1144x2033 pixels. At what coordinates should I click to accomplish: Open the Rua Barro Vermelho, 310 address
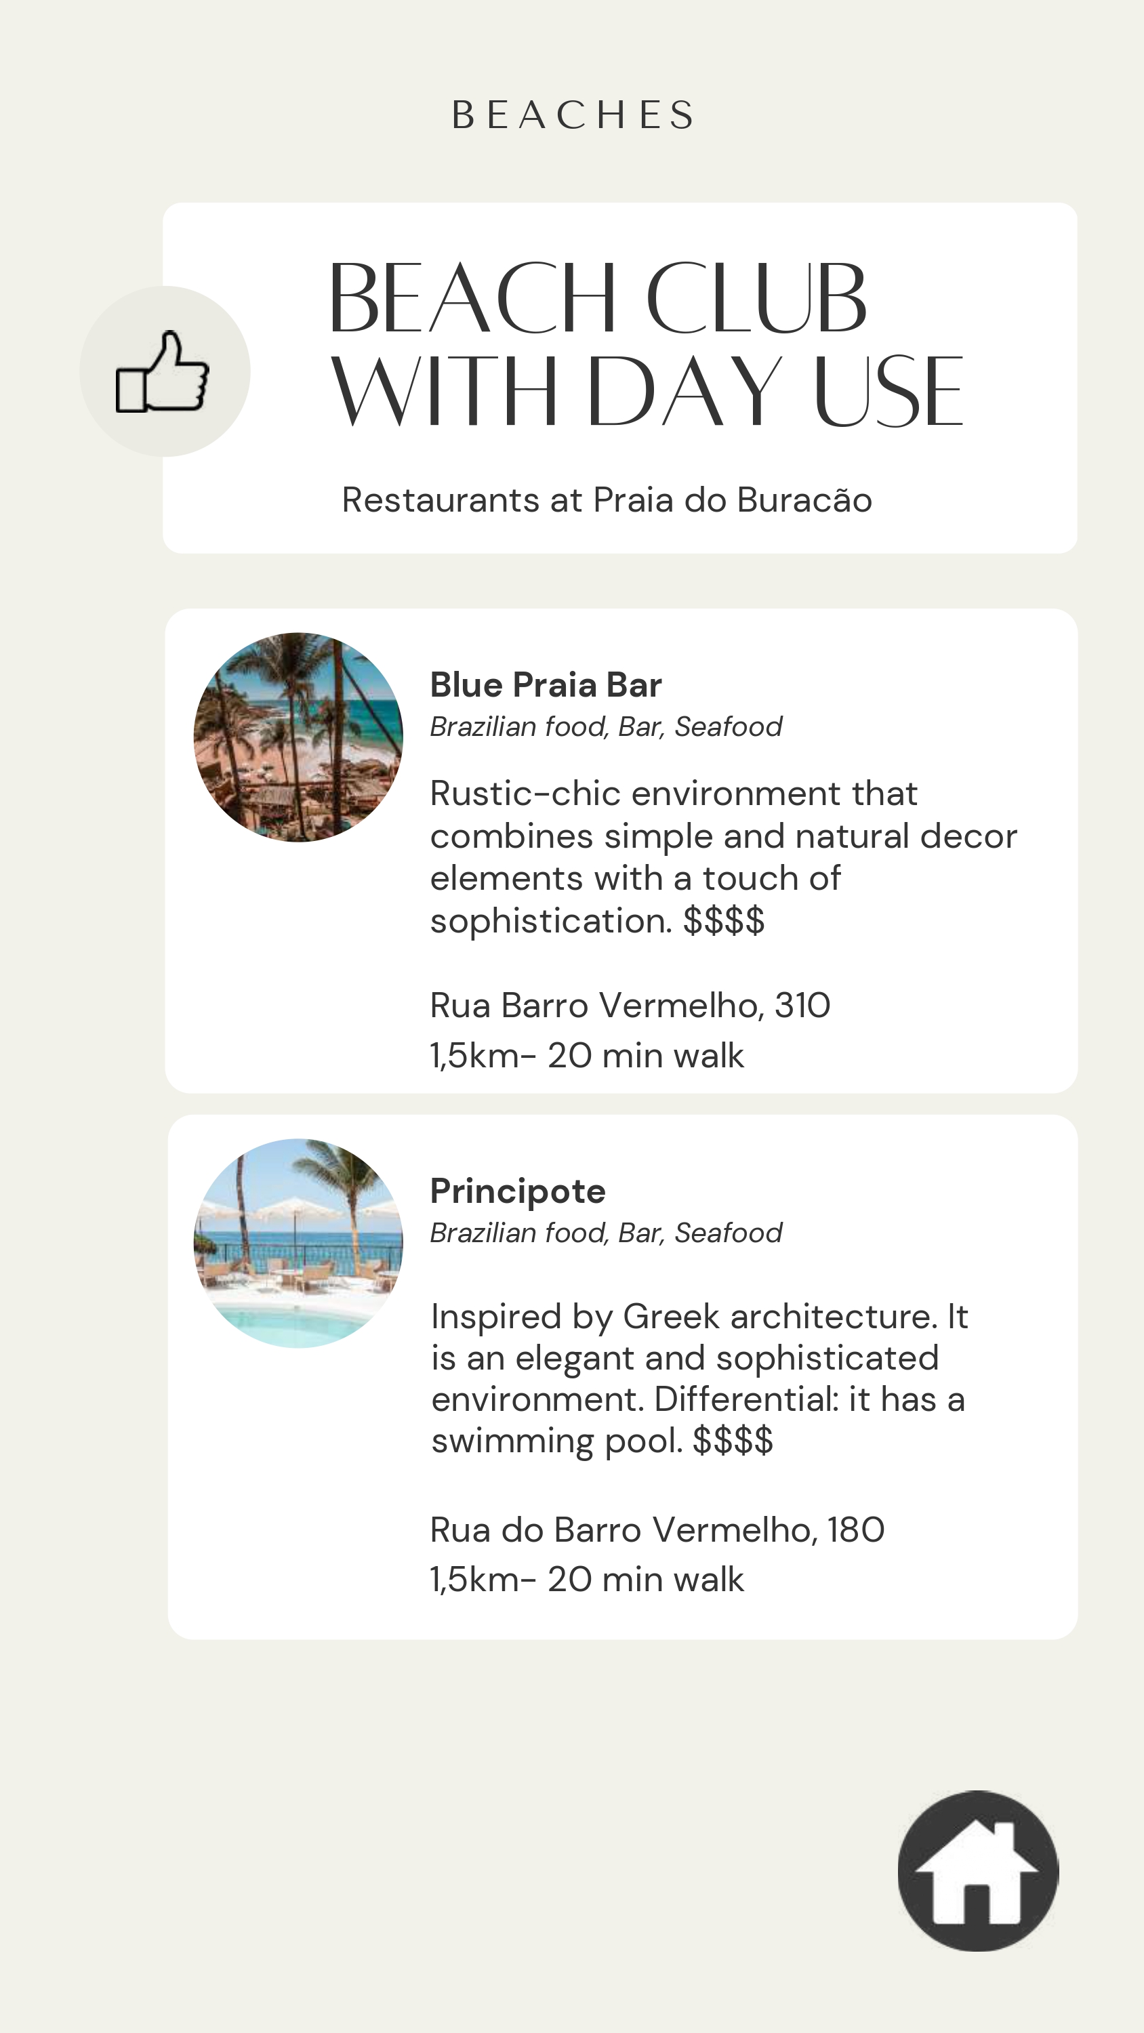[x=629, y=1006]
